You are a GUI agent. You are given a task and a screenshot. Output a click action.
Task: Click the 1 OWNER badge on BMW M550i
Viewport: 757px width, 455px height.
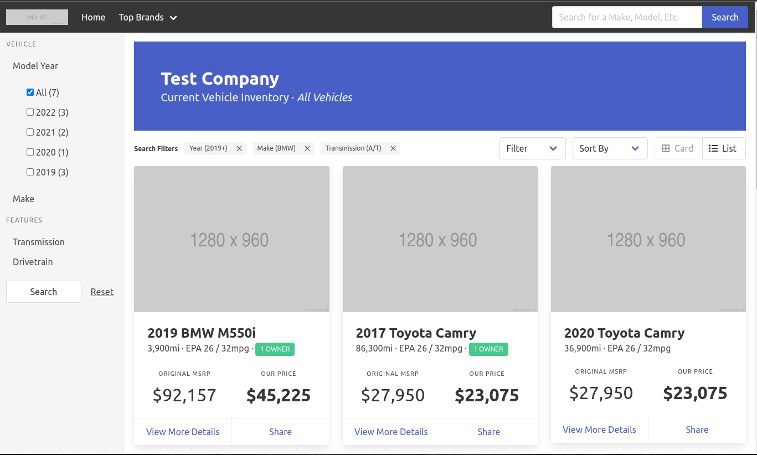[275, 349]
